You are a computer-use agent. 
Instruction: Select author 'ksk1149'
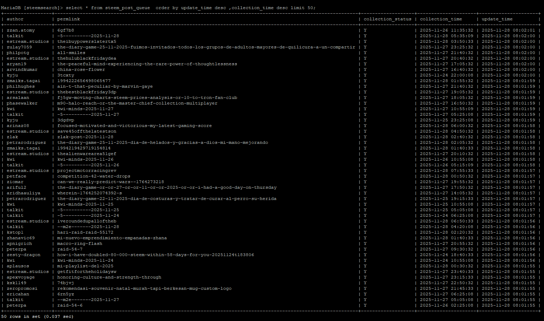17,283
